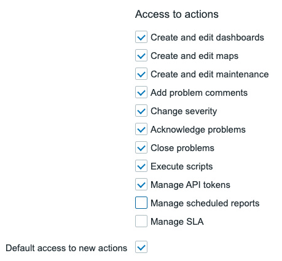Uncheck the Close problems checkbox

click(x=141, y=147)
